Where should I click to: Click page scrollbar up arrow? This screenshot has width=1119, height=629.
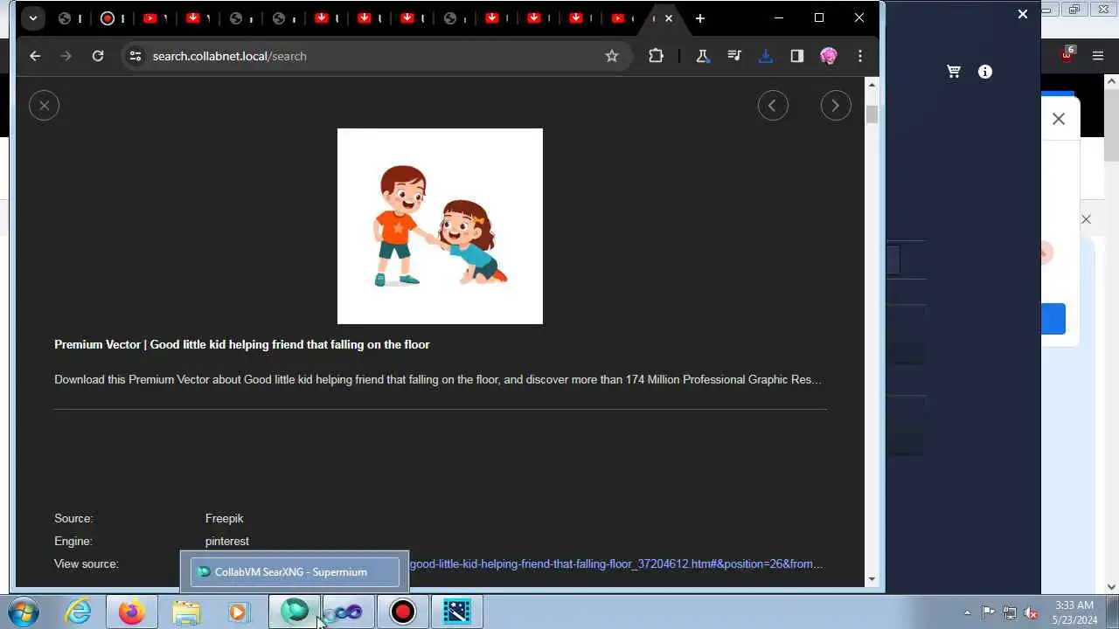click(x=872, y=85)
